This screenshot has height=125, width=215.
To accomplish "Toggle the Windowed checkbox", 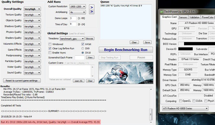I will click(50, 44).
